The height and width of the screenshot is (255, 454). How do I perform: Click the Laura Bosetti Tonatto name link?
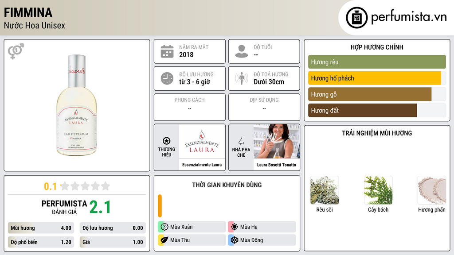point(277,165)
